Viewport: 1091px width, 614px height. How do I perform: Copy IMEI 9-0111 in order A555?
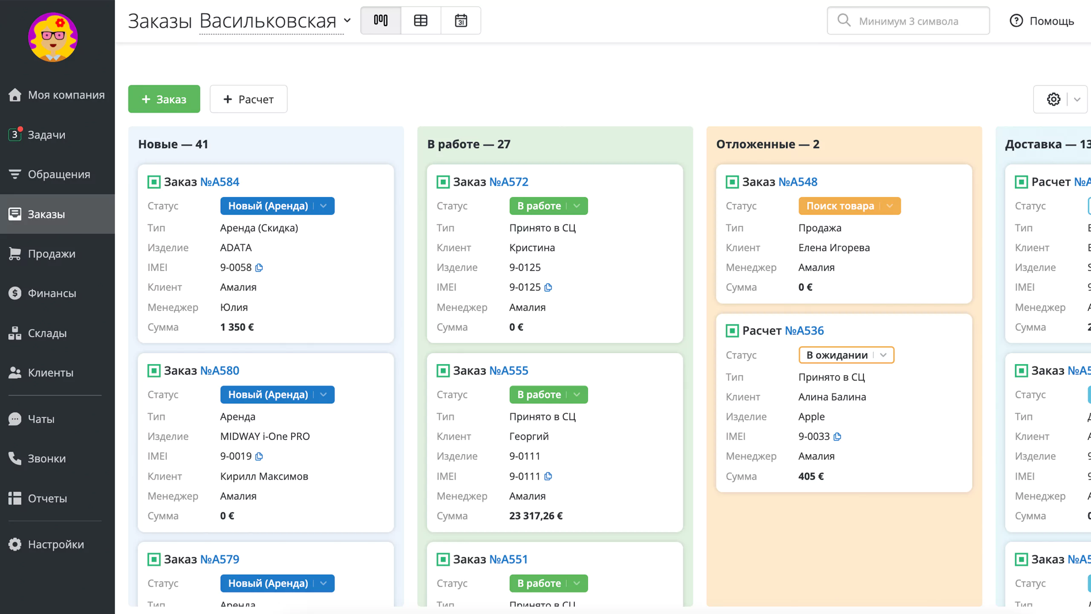tap(548, 476)
